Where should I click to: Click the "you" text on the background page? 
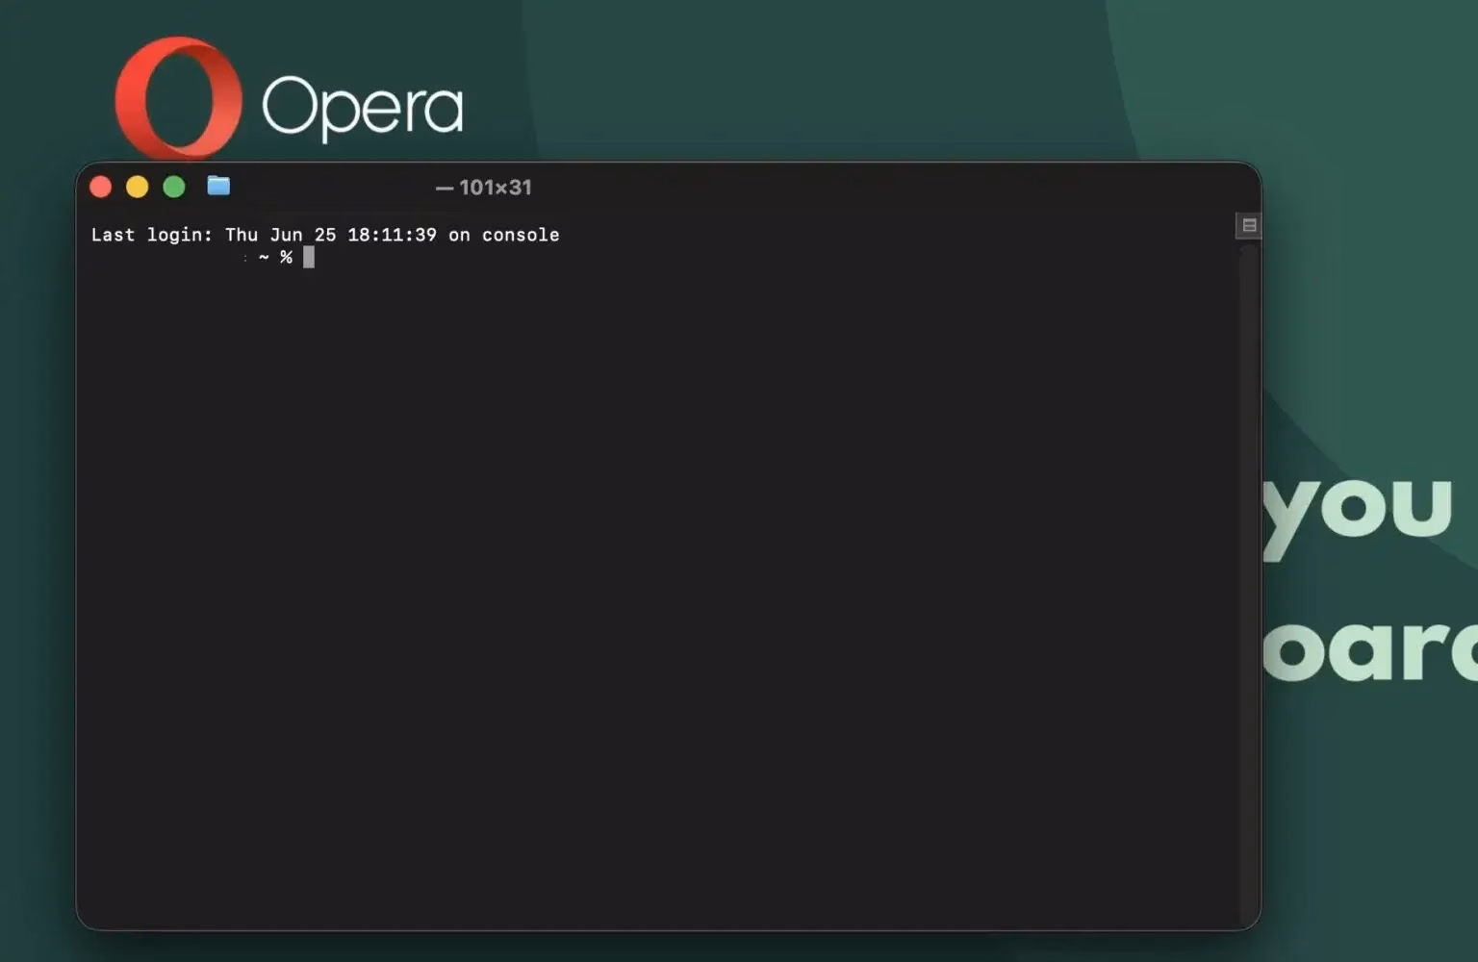[x=1358, y=510]
